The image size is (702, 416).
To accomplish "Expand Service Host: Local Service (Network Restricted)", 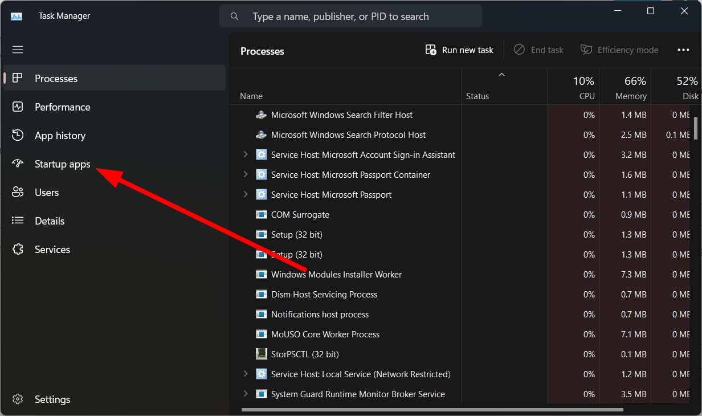I will click(x=246, y=374).
